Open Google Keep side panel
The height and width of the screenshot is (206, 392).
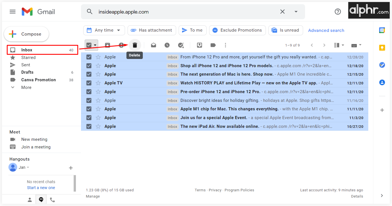coord(382,48)
